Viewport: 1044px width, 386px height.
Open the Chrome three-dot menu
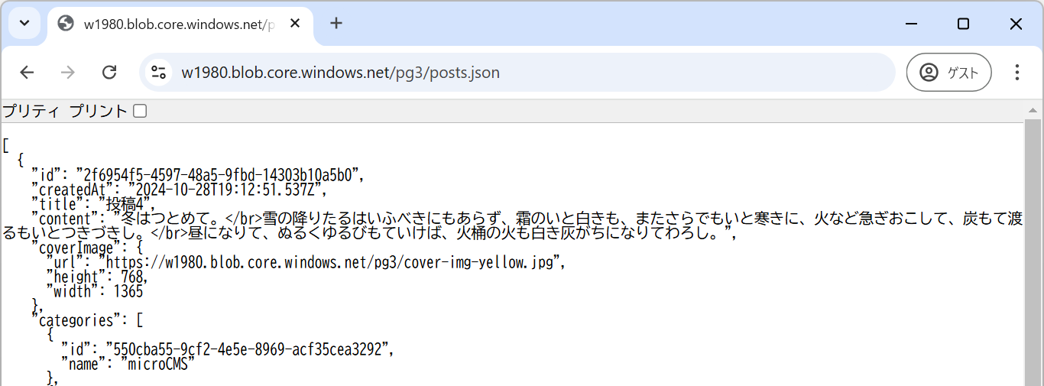1016,73
